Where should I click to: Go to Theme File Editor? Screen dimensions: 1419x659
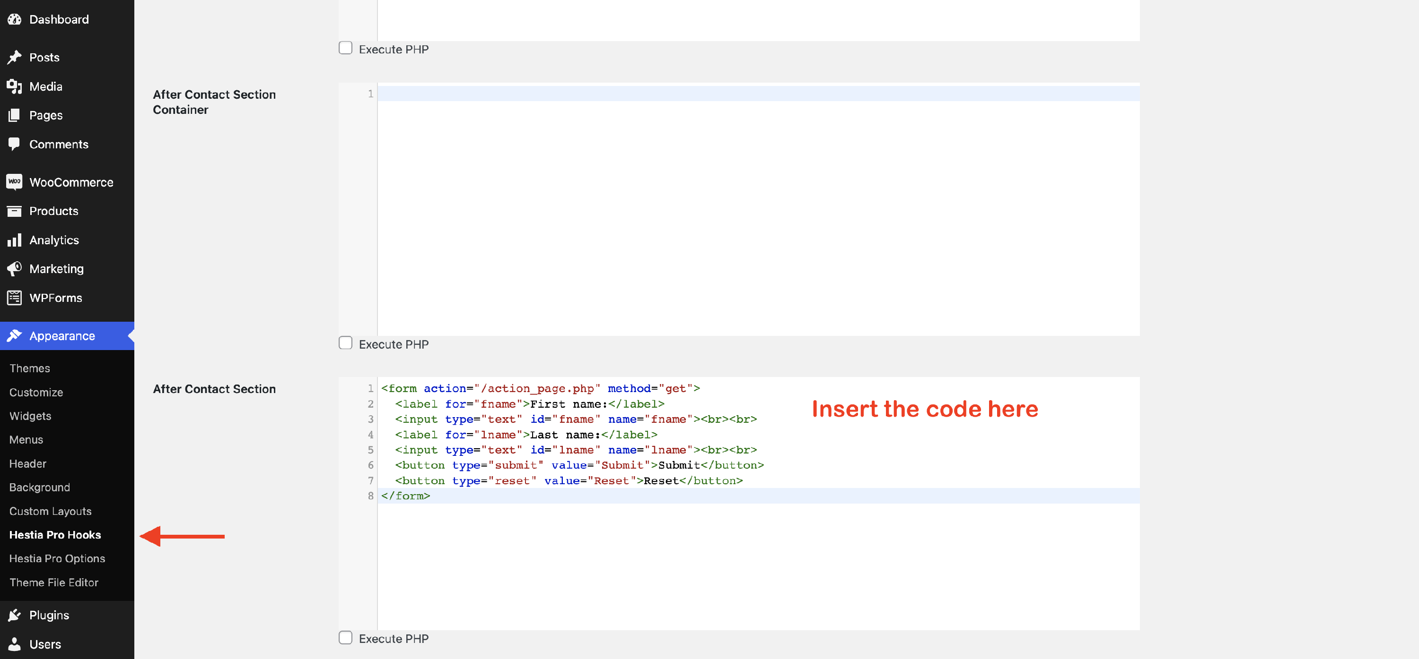tap(53, 582)
